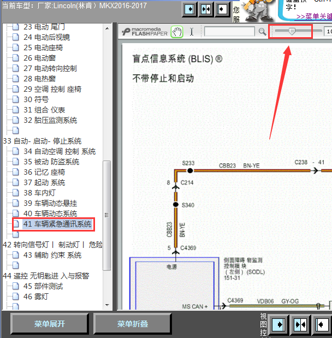The height and width of the screenshot is (338, 332).
Task: Click the 菜单展开 button
Action: point(49,324)
